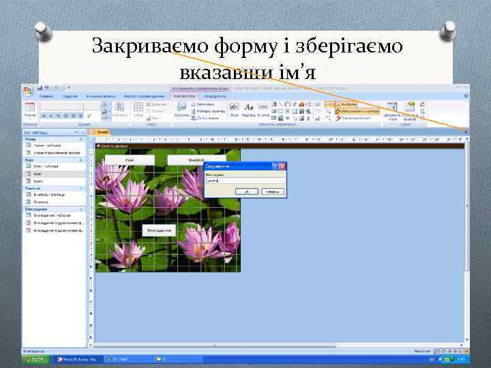The image size is (491, 368).
Task: Click help question mark in Сохранение dialog
Action: (x=275, y=166)
